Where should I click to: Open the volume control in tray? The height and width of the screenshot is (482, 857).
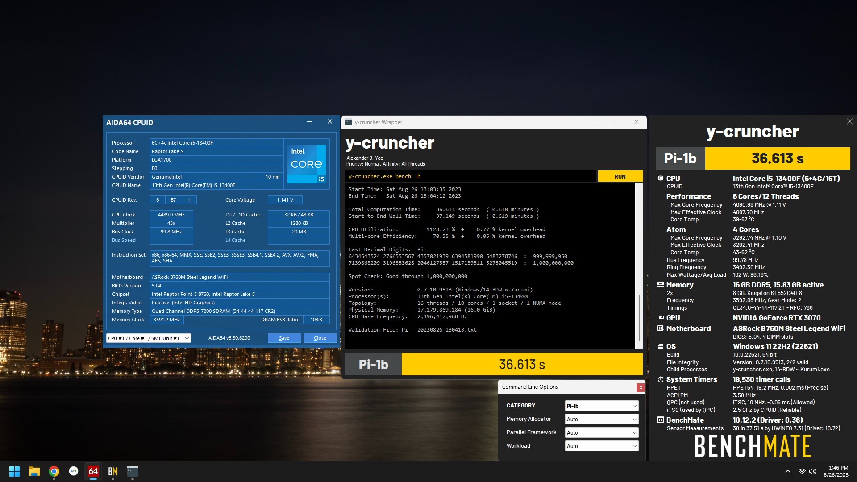[x=813, y=471]
